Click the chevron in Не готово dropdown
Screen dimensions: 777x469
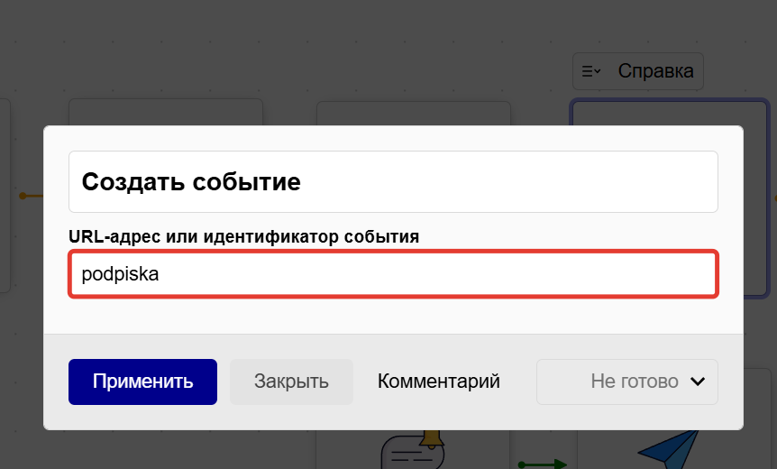pyautogui.click(x=698, y=382)
